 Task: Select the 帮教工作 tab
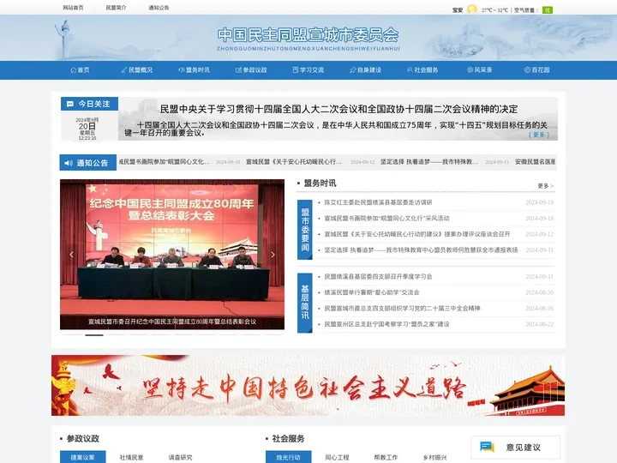point(386,457)
